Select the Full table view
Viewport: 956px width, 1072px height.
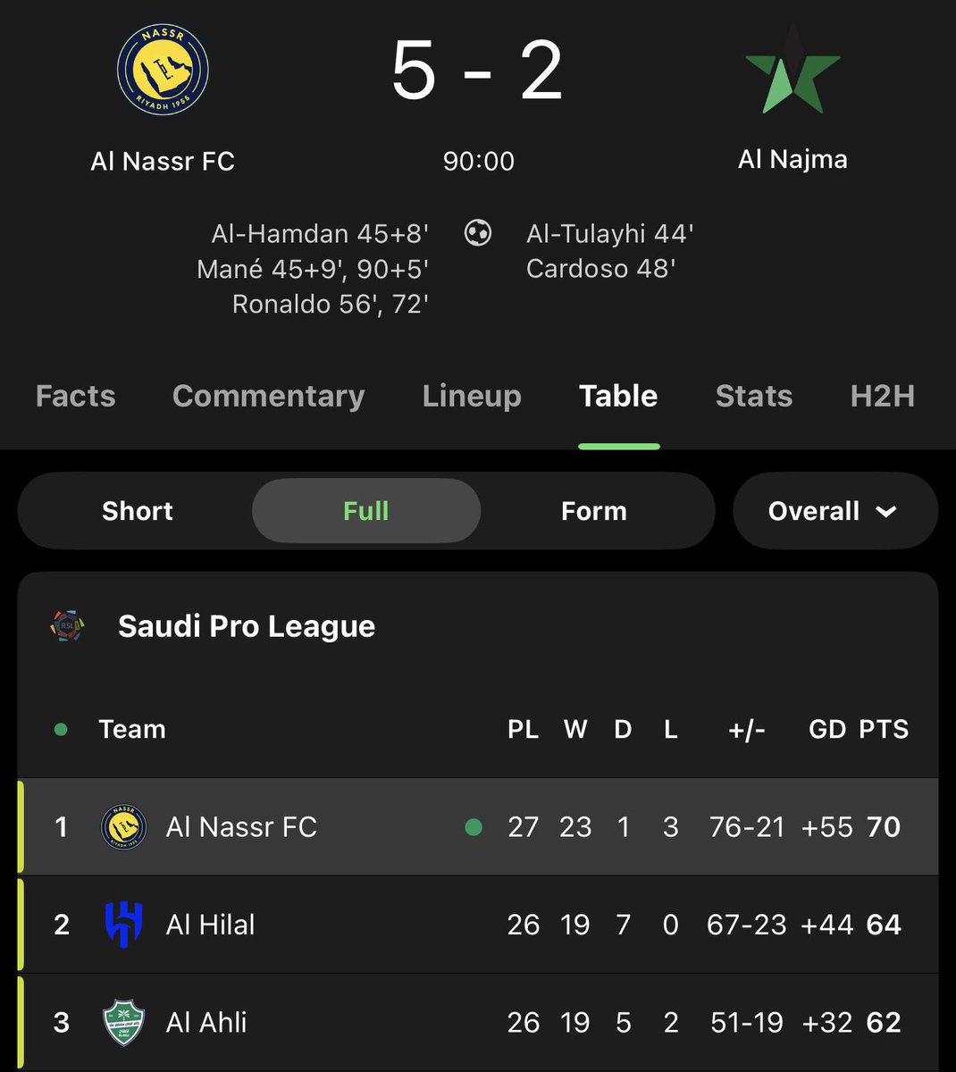365,511
